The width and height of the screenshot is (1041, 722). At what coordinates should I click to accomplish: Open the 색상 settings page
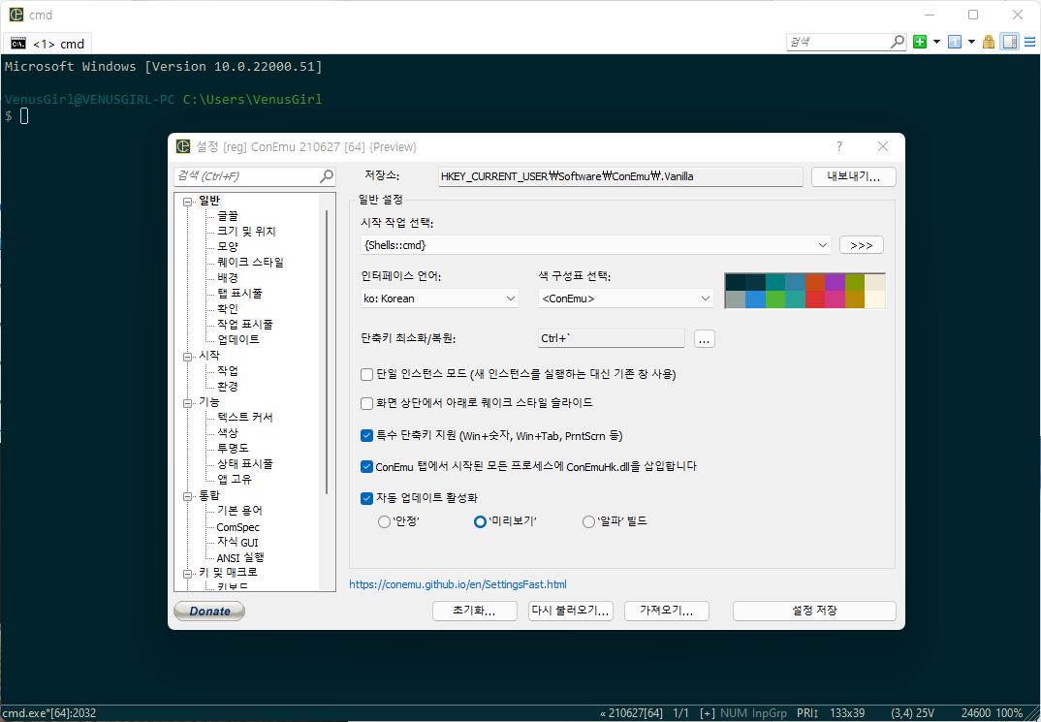(x=228, y=432)
